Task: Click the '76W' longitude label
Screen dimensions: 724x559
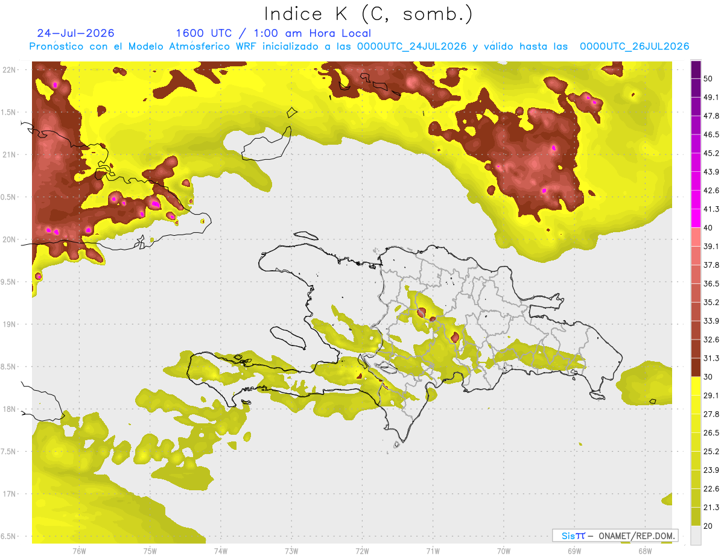Action: [79, 550]
